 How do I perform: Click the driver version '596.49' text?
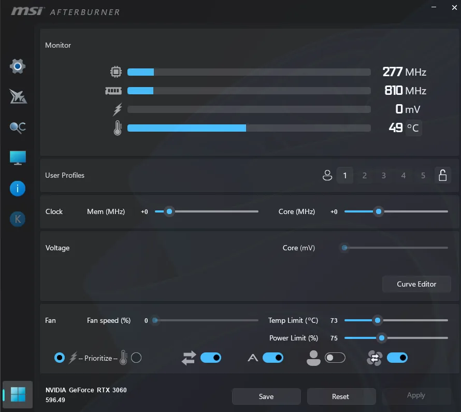55,400
